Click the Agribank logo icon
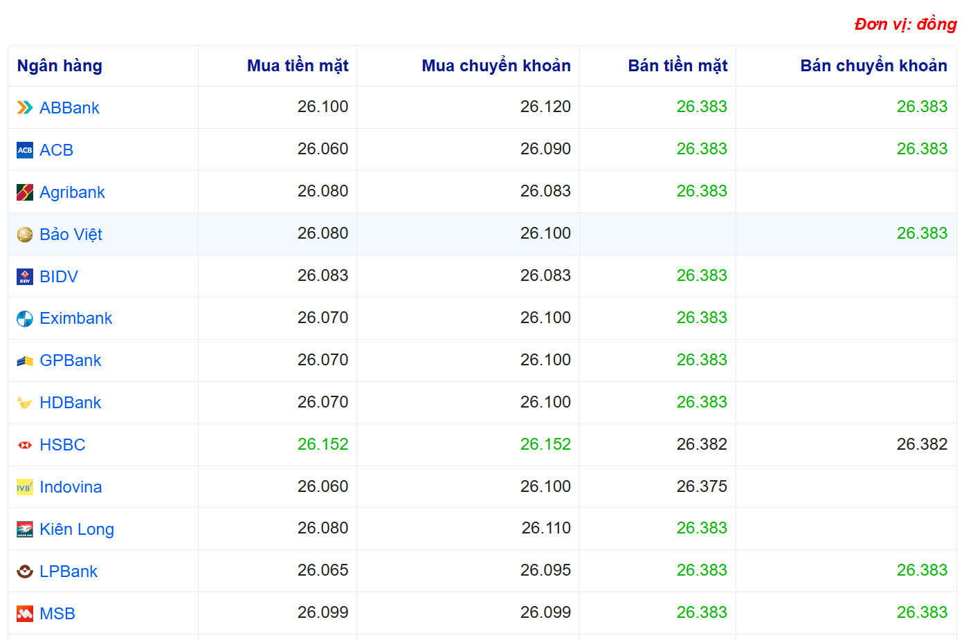 tap(25, 192)
